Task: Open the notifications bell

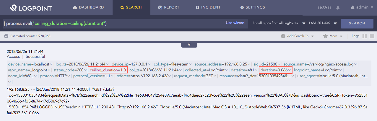Action: point(338,8)
